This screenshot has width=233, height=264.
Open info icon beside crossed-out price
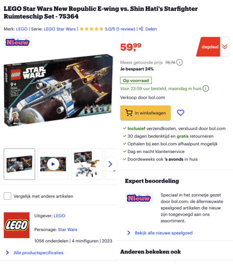pyautogui.click(x=180, y=62)
